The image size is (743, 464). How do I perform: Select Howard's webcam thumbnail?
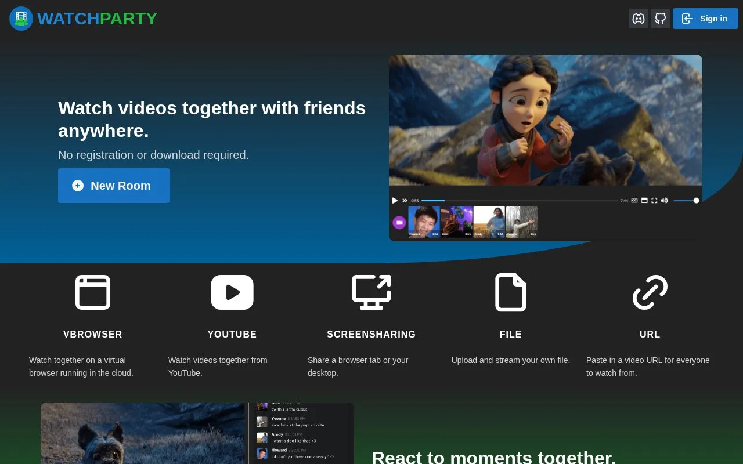coord(424,222)
